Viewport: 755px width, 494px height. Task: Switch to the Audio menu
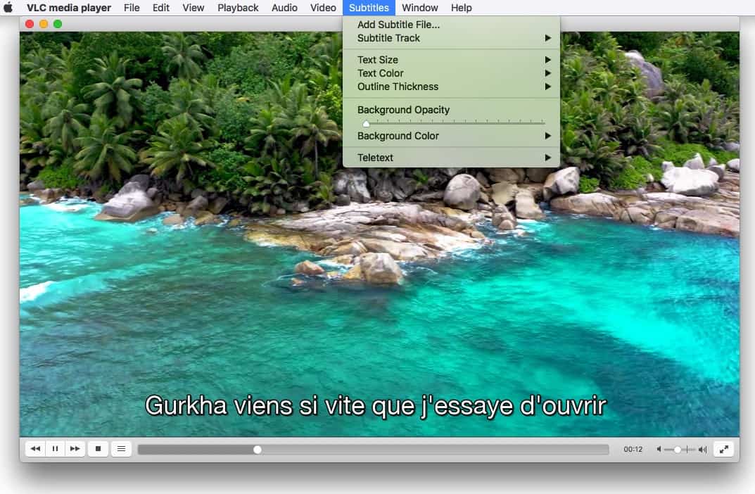(x=284, y=8)
